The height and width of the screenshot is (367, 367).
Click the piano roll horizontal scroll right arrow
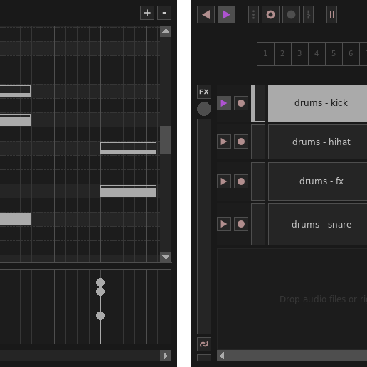pyautogui.click(x=166, y=356)
